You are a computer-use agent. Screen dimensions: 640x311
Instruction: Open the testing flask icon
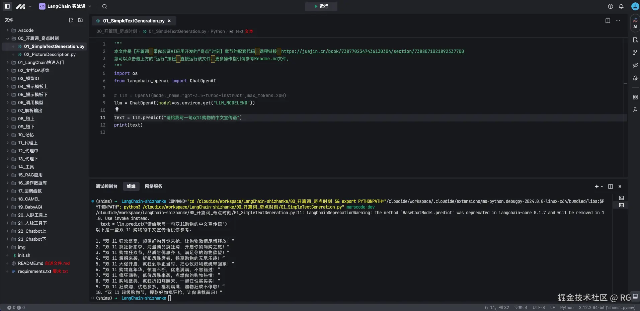click(635, 110)
